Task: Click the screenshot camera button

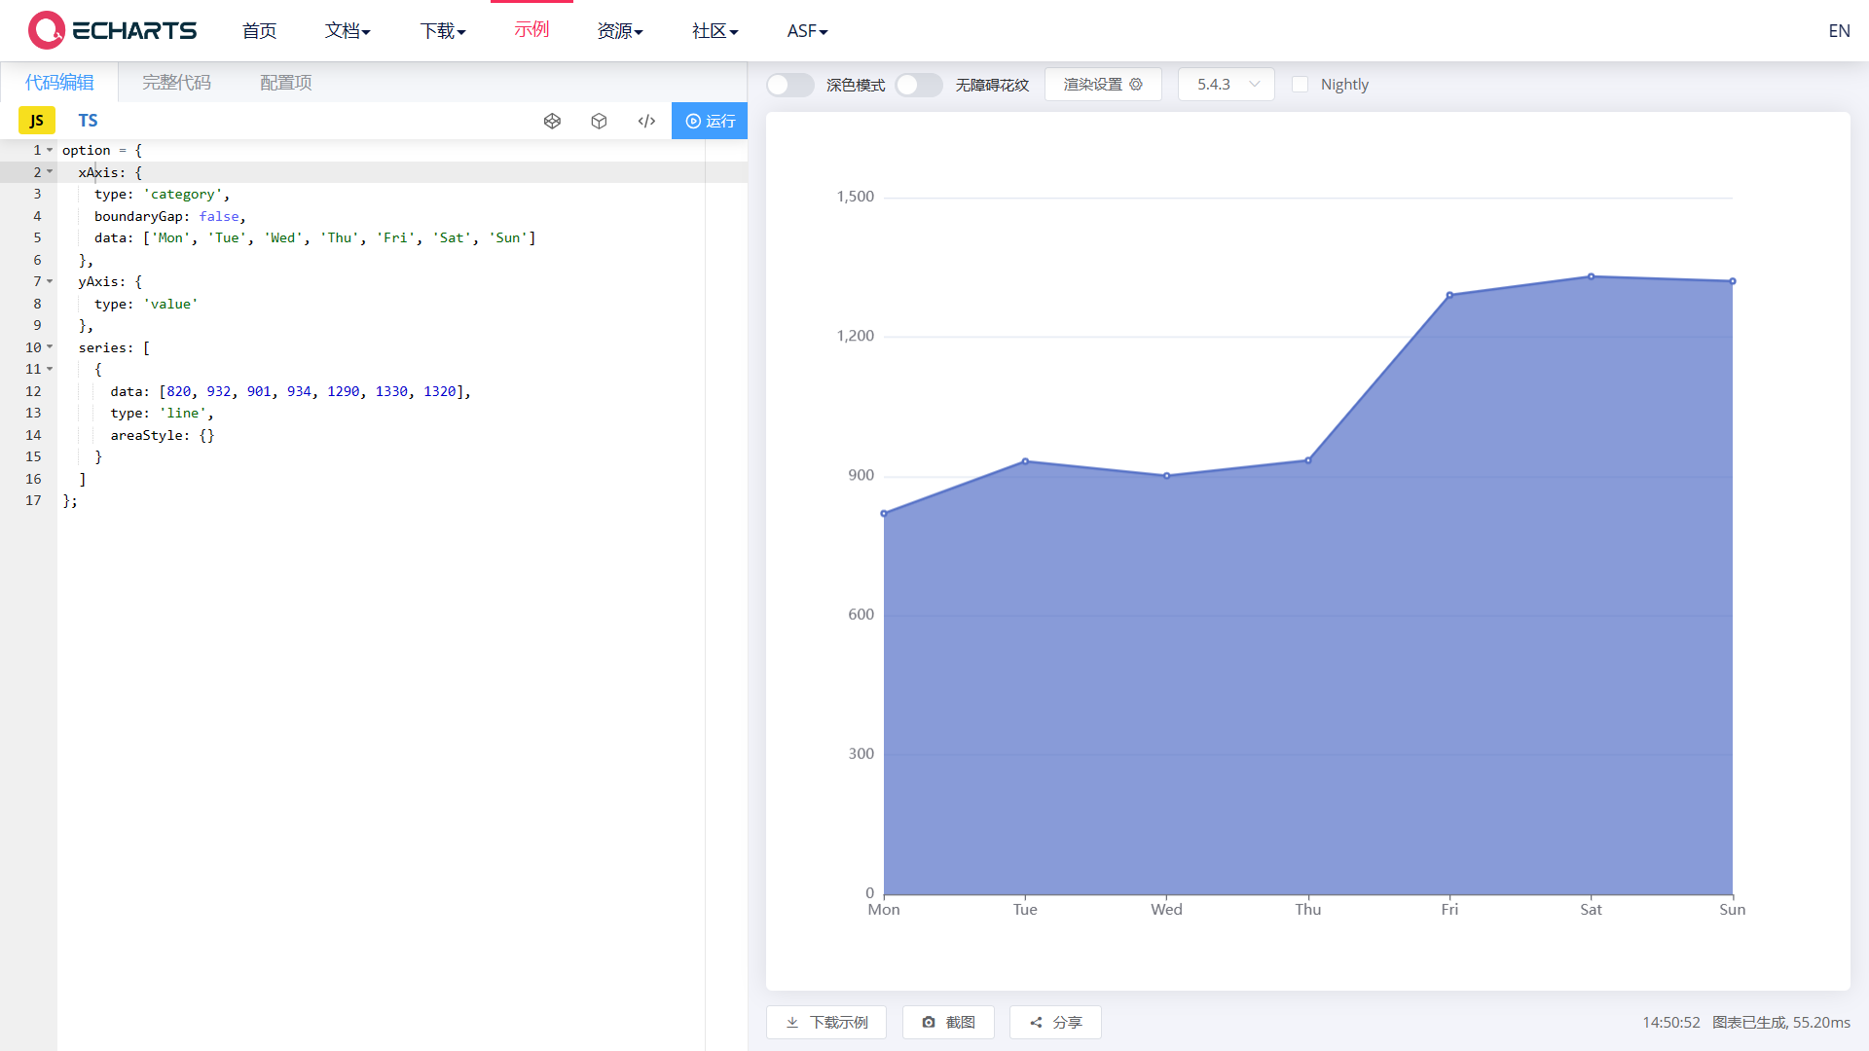Action: [x=948, y=1022]
